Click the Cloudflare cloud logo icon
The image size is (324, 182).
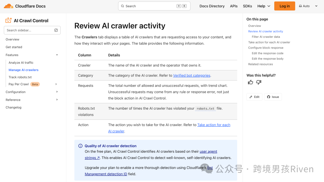coord(8,6)
